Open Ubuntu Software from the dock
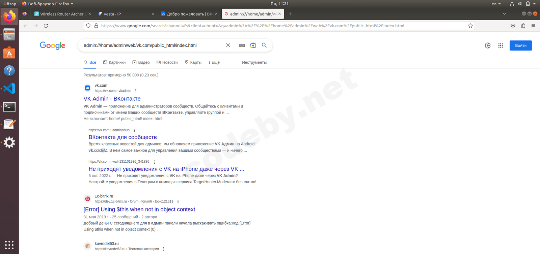The image size is (540, 254). 9,53
